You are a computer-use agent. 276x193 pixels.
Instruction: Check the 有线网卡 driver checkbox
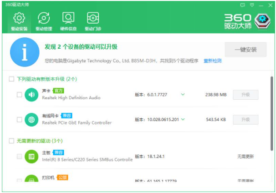point(20,120)
